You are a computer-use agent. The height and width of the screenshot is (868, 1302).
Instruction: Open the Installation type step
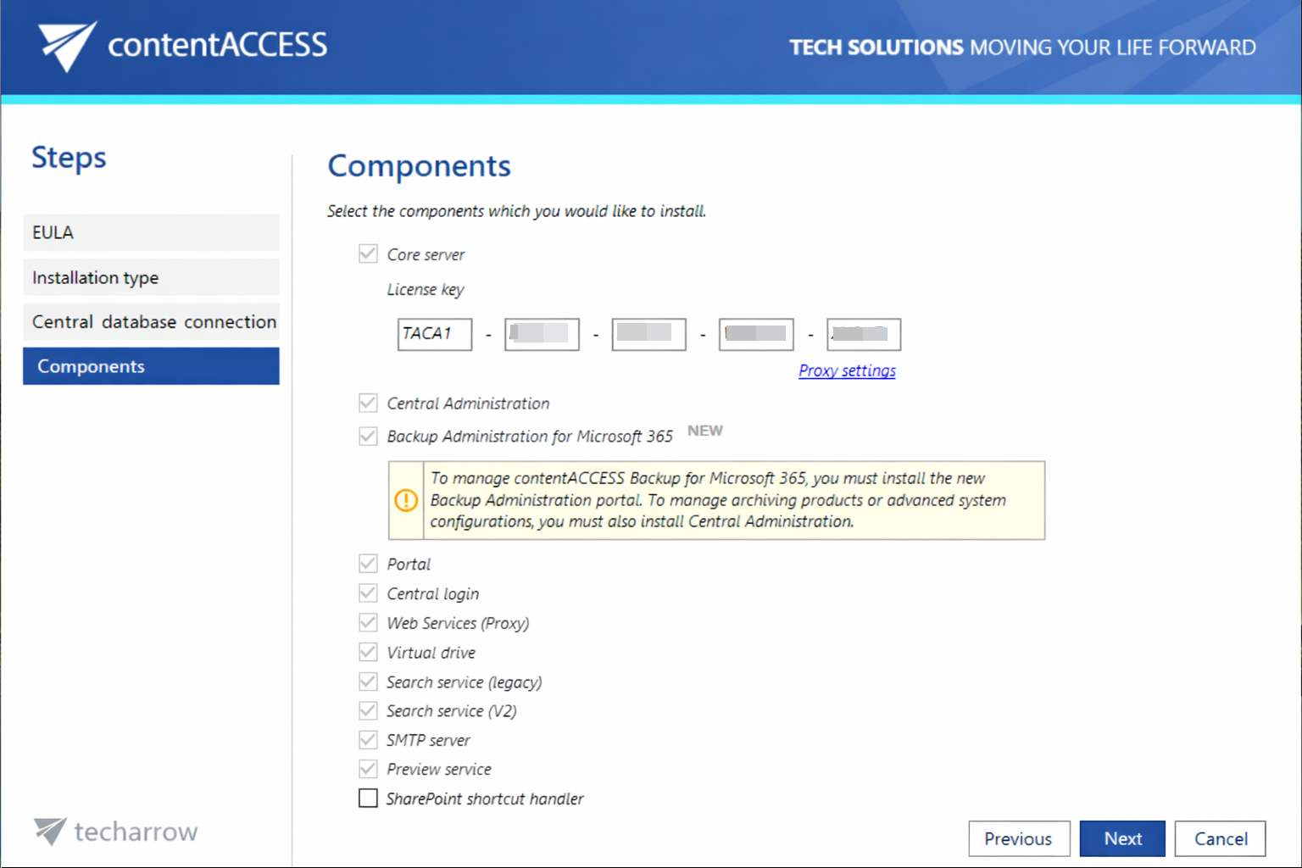[151, 277]
